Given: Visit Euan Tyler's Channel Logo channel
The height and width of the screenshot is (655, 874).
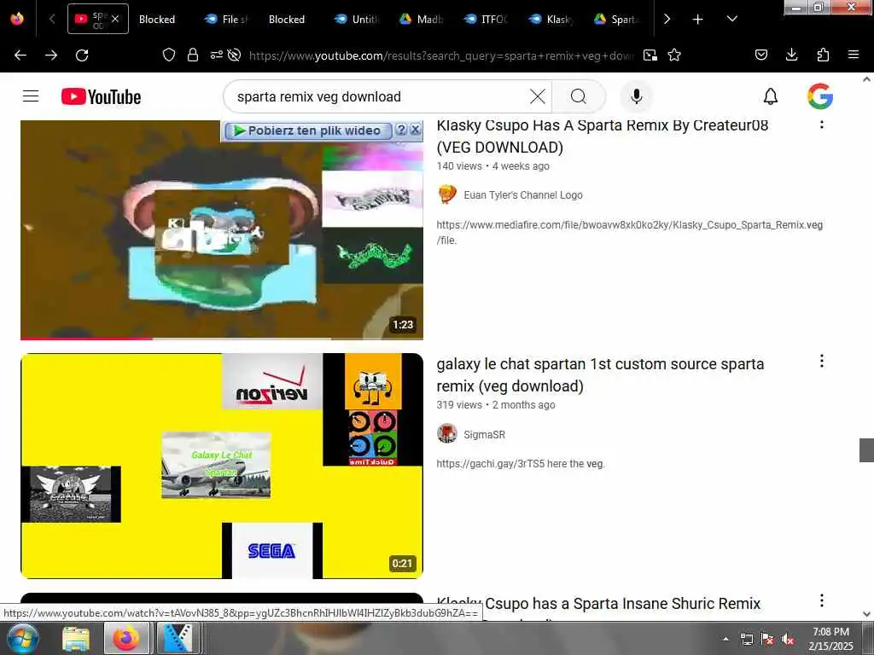Looking at the screenshot, I should pos(523,195).
